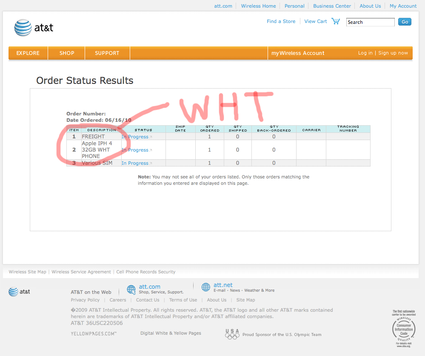
Task: Open In Progress status for Various SIM
Action: (137, 163)
